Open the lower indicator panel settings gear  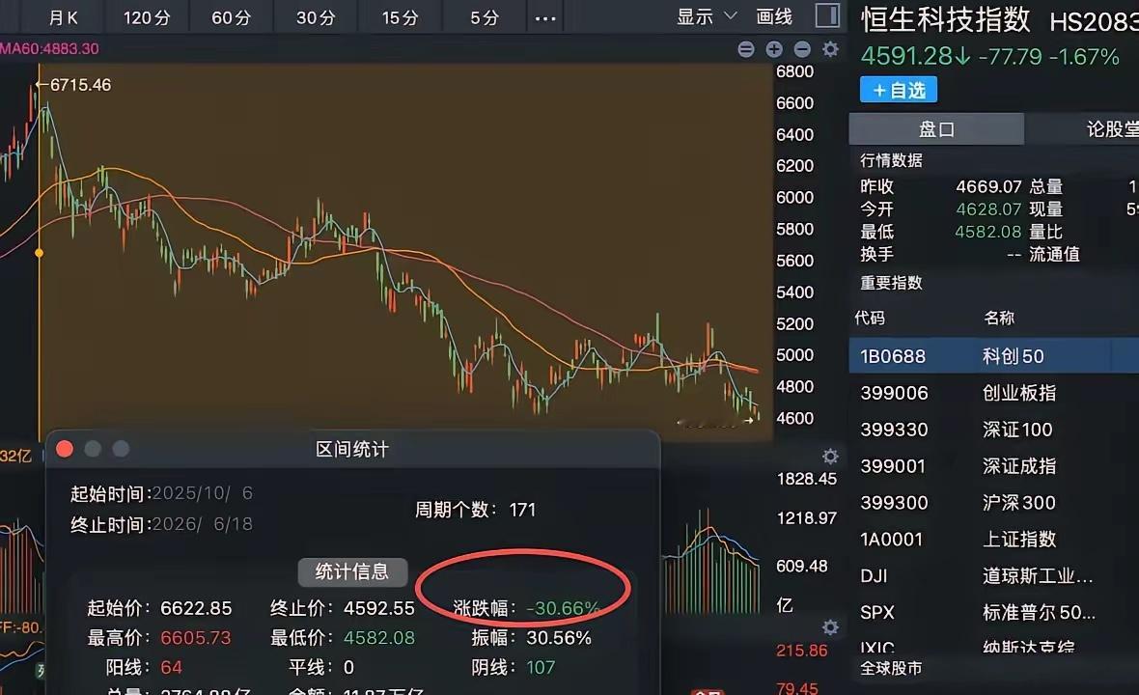tap(830, 626)
